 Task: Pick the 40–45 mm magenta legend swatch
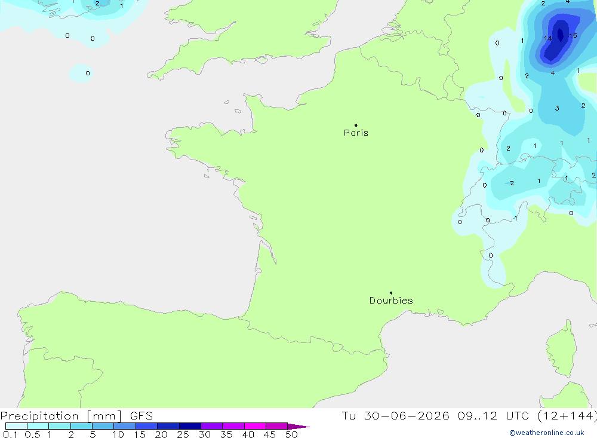point(255,426)
